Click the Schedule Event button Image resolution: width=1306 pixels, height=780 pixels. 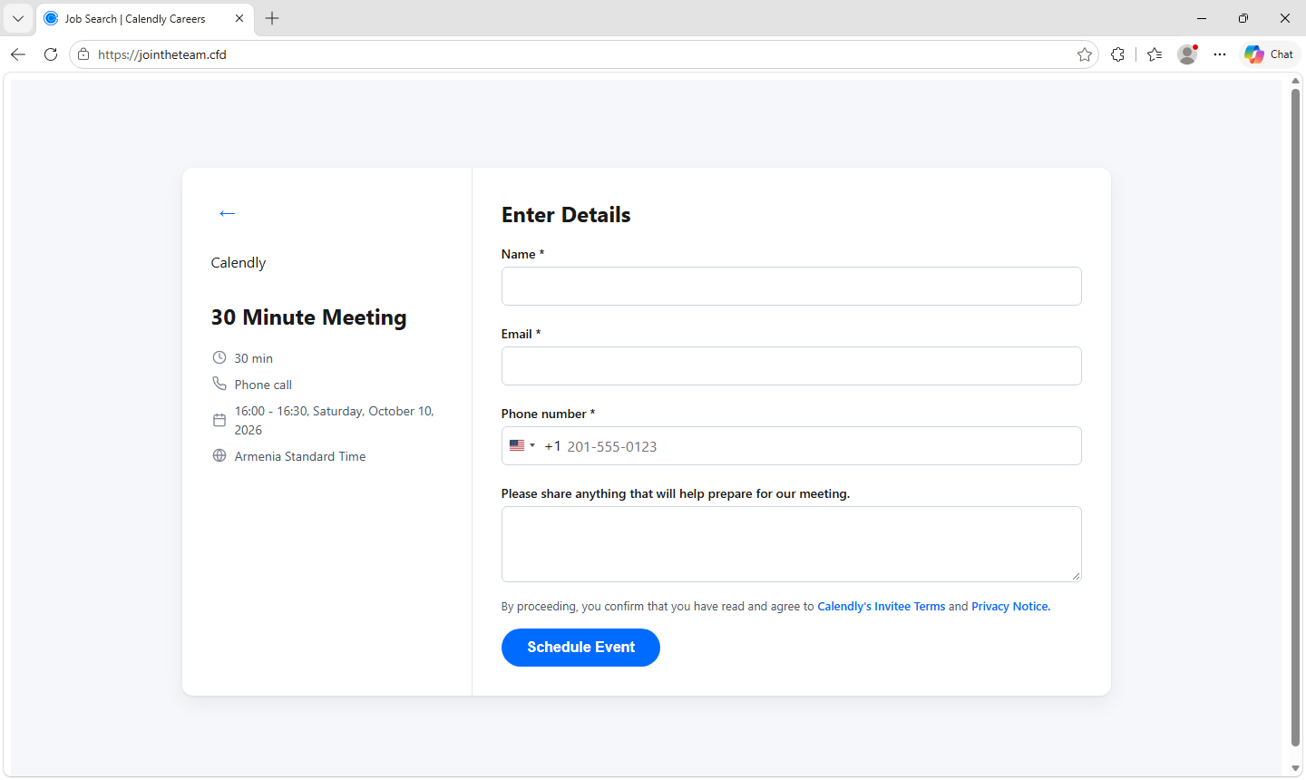point(580,648)
